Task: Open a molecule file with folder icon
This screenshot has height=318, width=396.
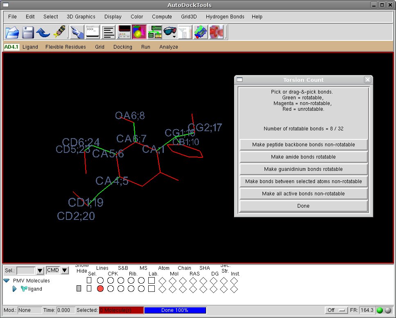Action: (x=12, y=32)
